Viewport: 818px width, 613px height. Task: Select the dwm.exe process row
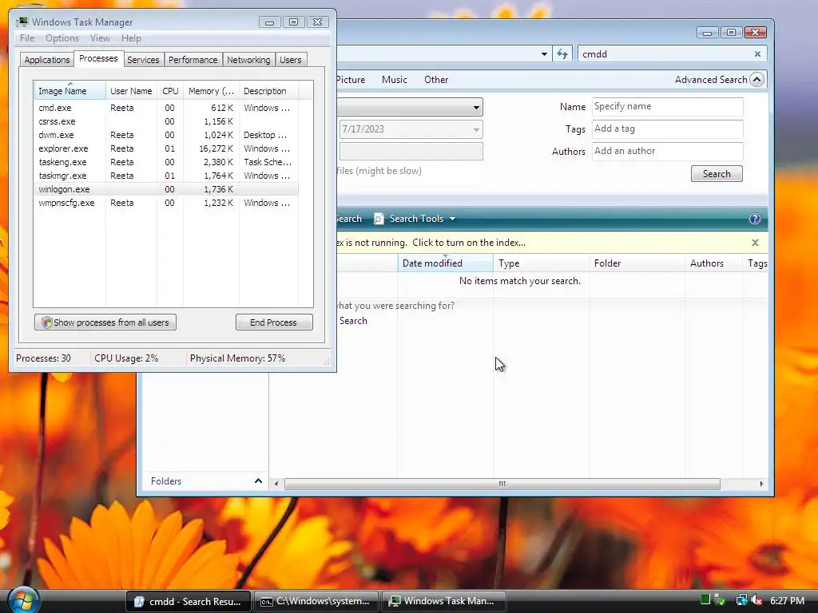(x=166, y=135)
